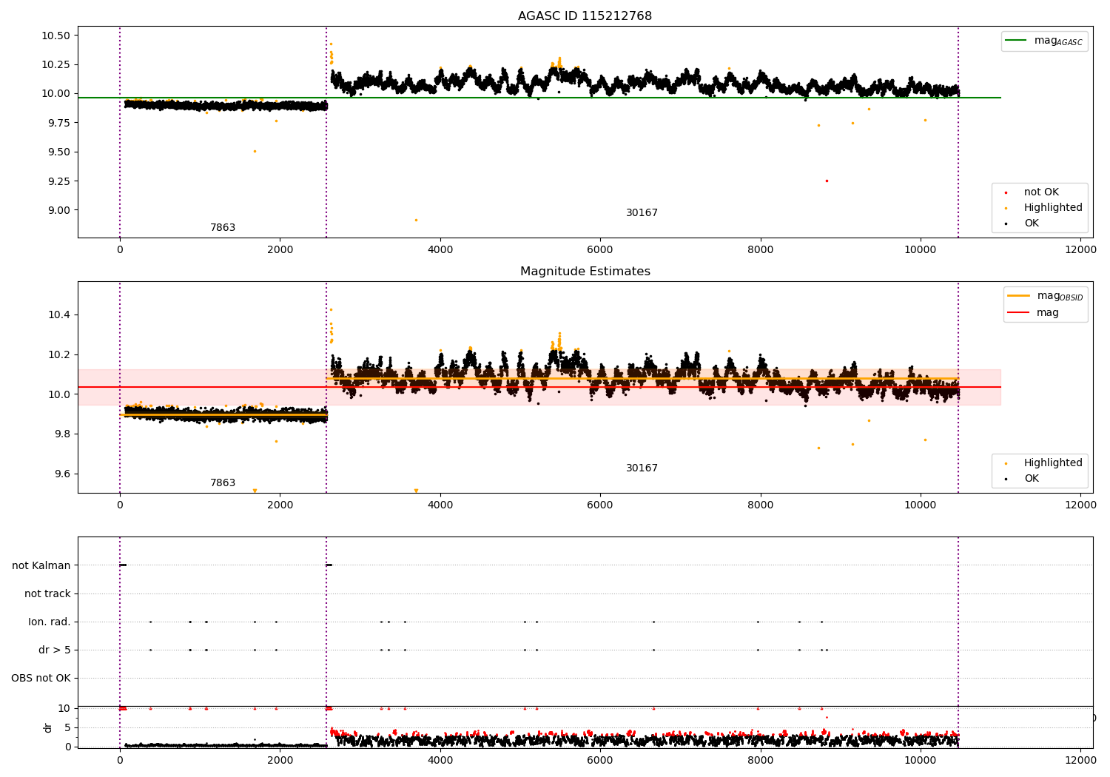Click 'Highlighted' legend entry in Magnitude Estimates plot
1110x777 pixels.
[1053, 463]
